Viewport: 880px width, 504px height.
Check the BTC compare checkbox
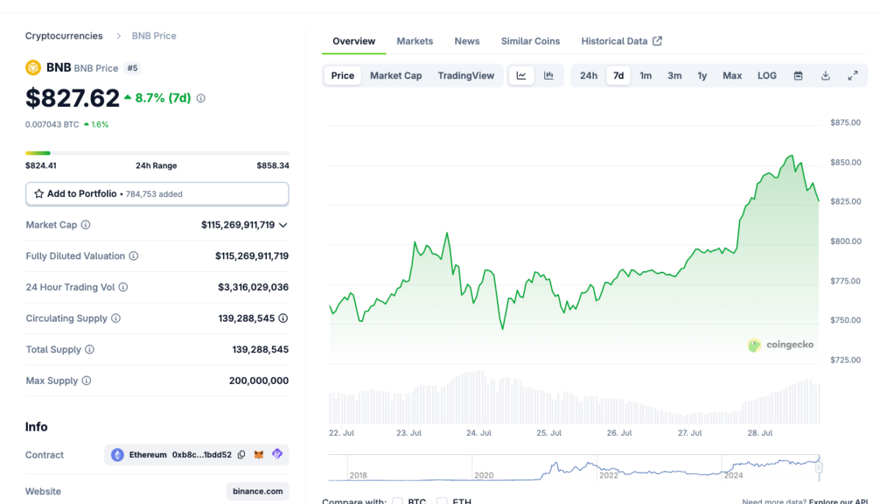click(397, 502)
